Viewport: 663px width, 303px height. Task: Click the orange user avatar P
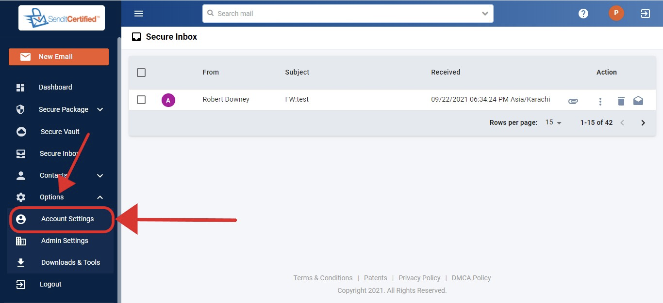[616, 13]
